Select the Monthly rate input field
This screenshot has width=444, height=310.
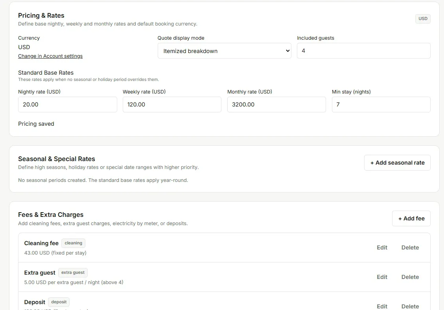(276, 105)
